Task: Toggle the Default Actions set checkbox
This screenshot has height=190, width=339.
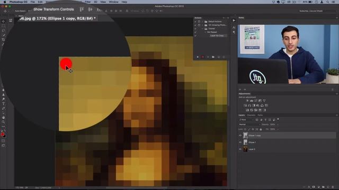Action: coord(195,22)
